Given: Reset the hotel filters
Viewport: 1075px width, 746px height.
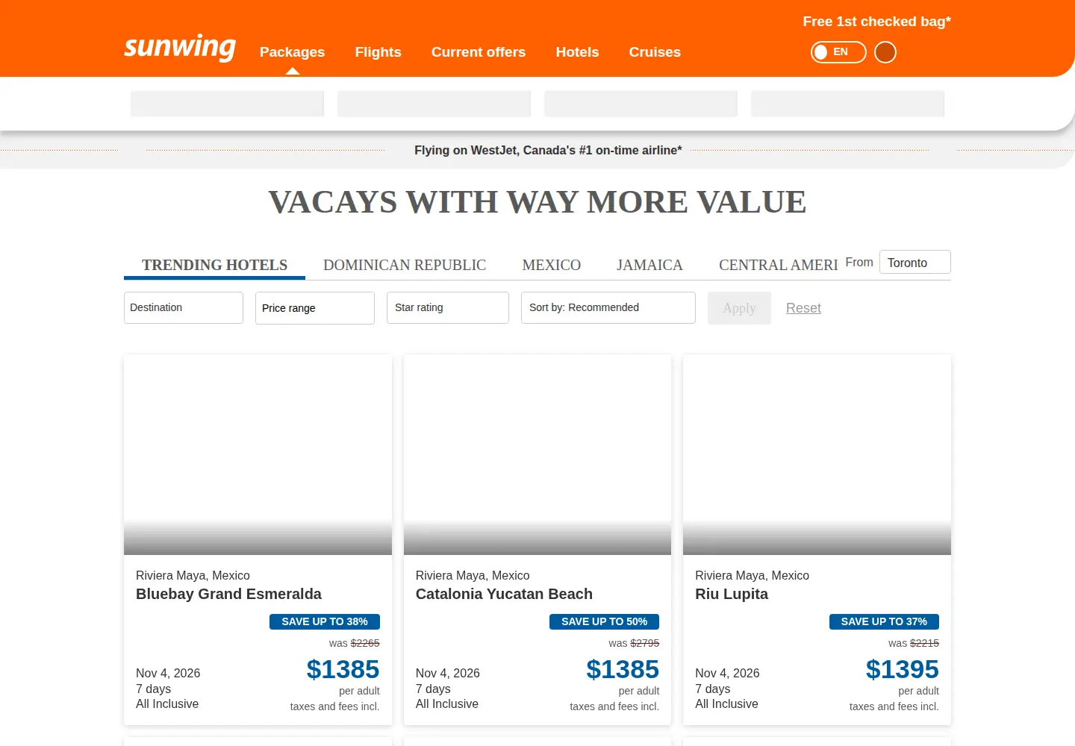Looking at the screenshot, I should 803,308.
